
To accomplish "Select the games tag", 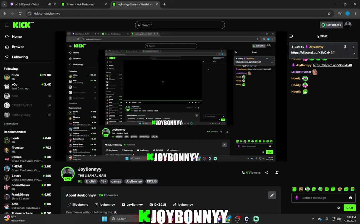I will click(116, 181).
